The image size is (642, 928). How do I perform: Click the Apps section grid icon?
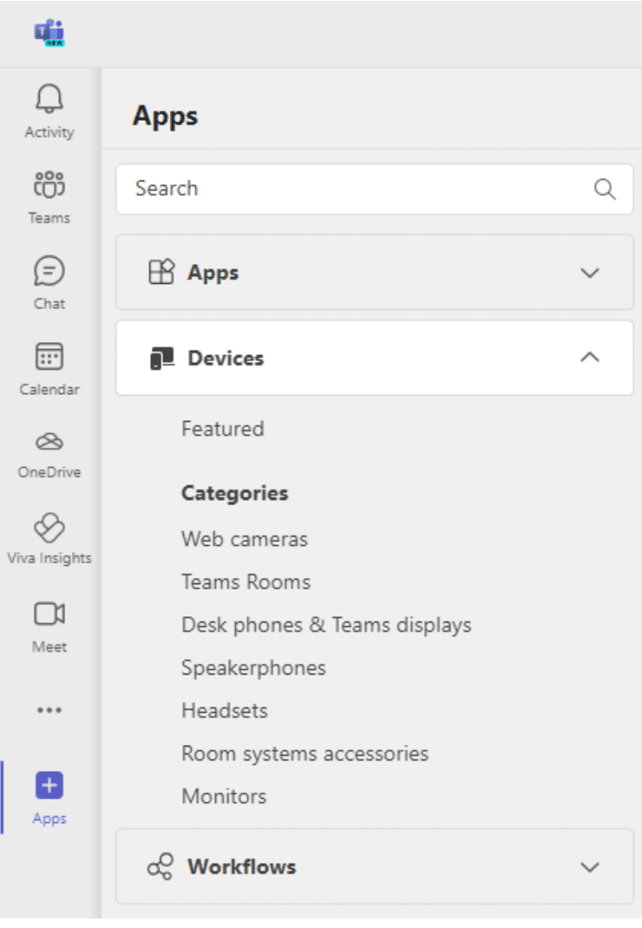tap(161, 273)
